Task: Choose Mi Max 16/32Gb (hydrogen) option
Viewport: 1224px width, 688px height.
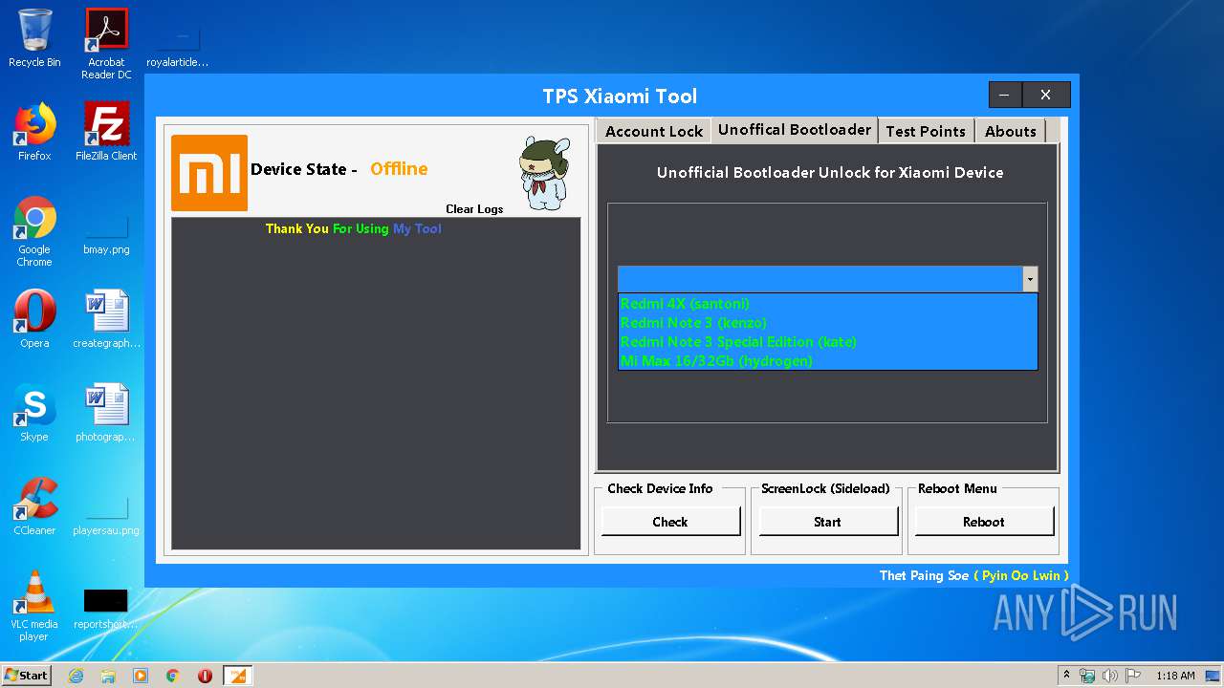Action: [827, 361]
